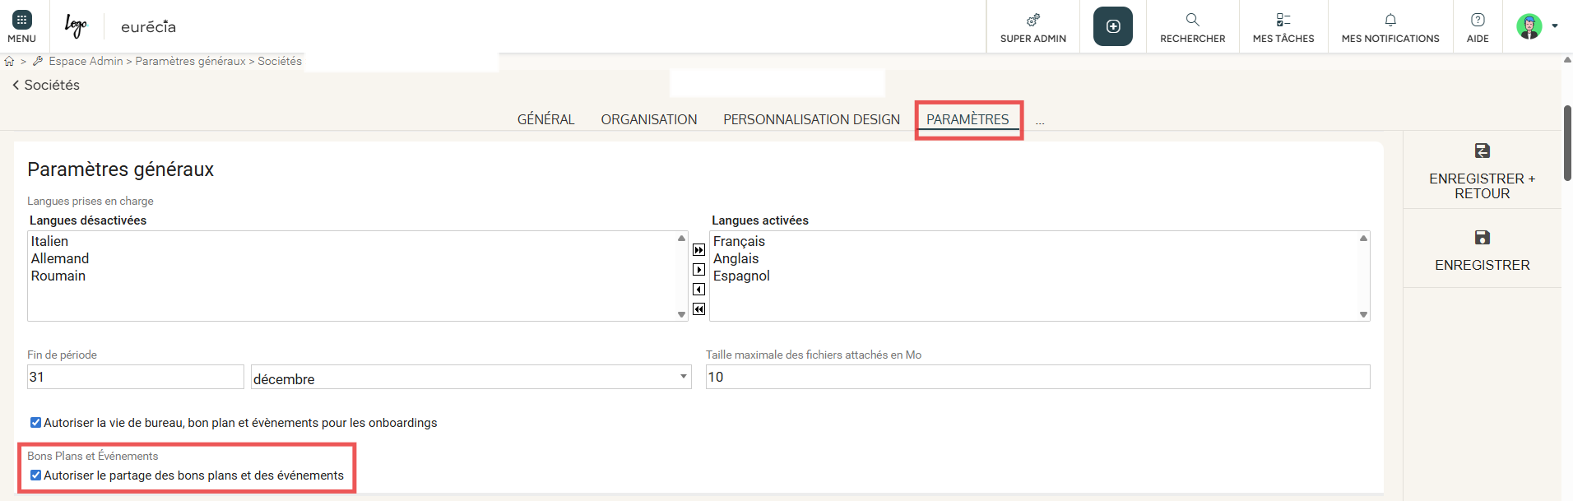Move all languages to deactivated list

point(698,309)
